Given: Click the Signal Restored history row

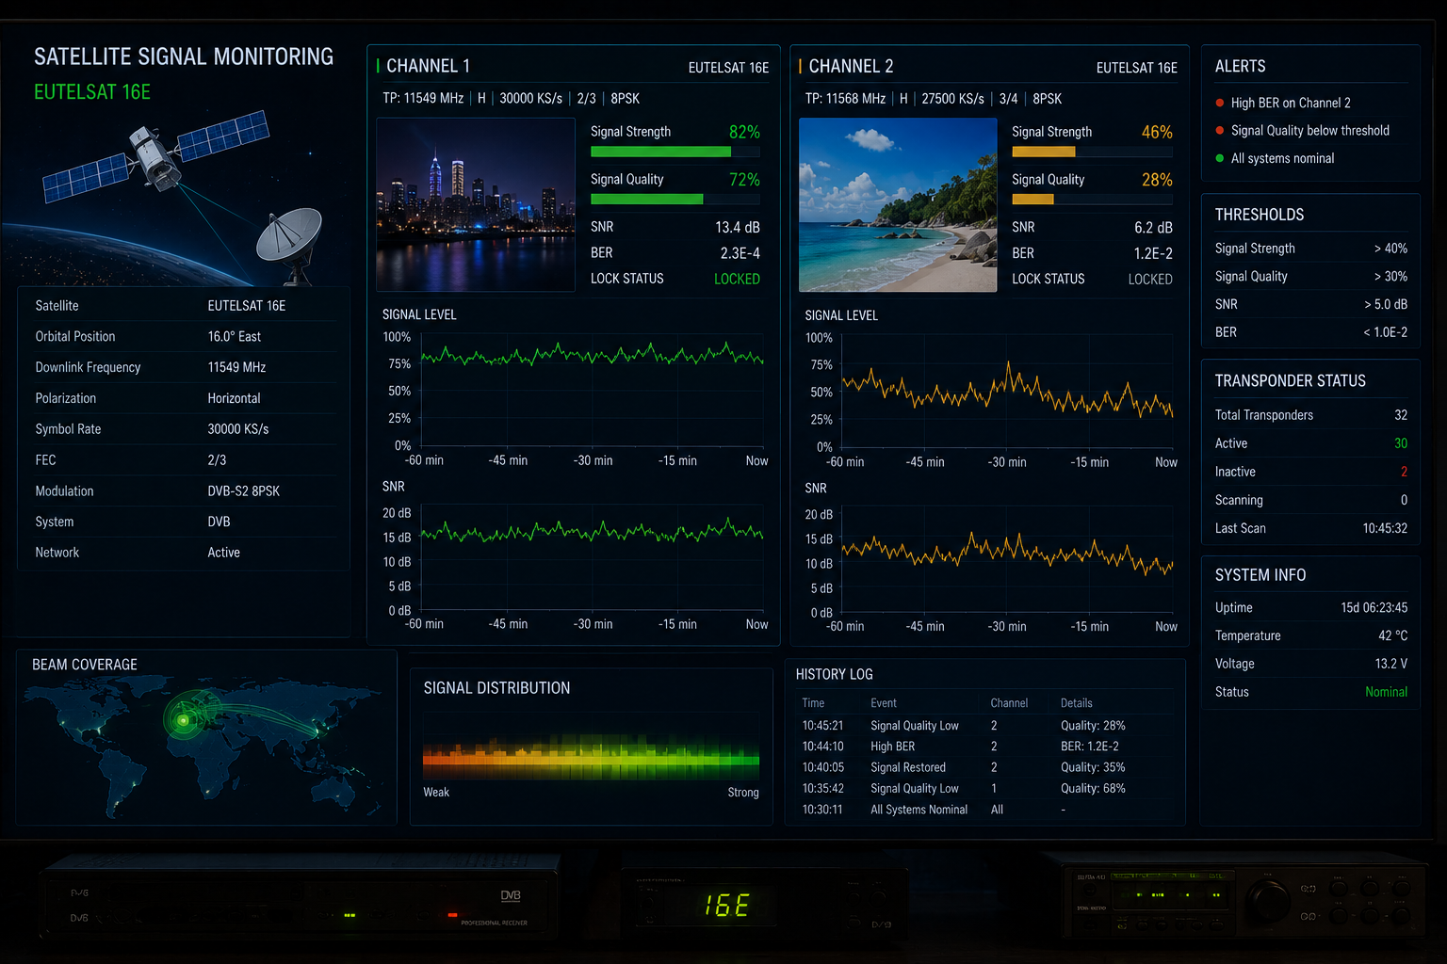Looking at the screenshot, I should tap(986, 767).
